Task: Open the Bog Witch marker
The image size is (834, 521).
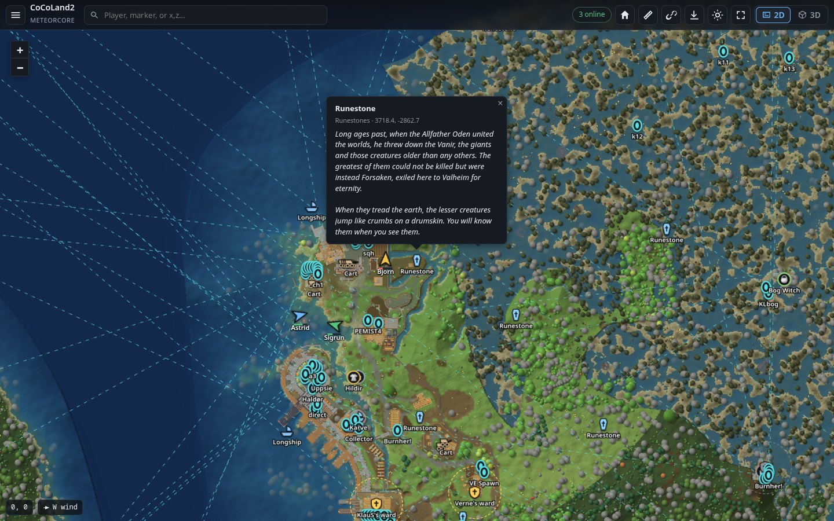Action: click(784, 279)
